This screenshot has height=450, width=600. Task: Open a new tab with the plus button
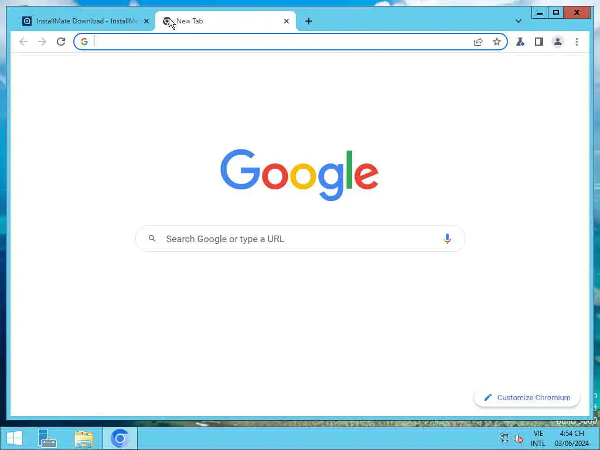point(309,21)
